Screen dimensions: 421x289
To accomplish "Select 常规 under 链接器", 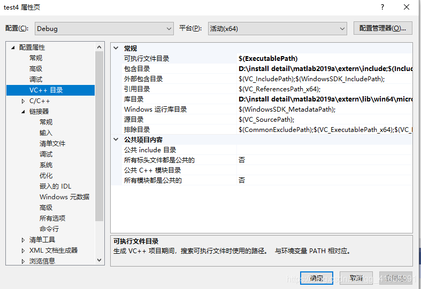I will (x=46, y=122).
